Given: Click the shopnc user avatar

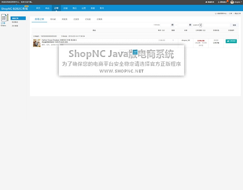Looking at the screenshot, I should (x=232, y=2).
